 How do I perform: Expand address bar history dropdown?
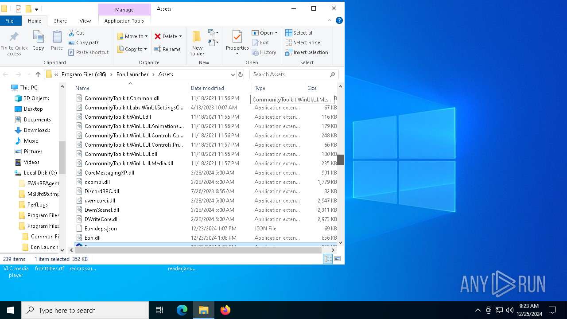tap(233, 74)
